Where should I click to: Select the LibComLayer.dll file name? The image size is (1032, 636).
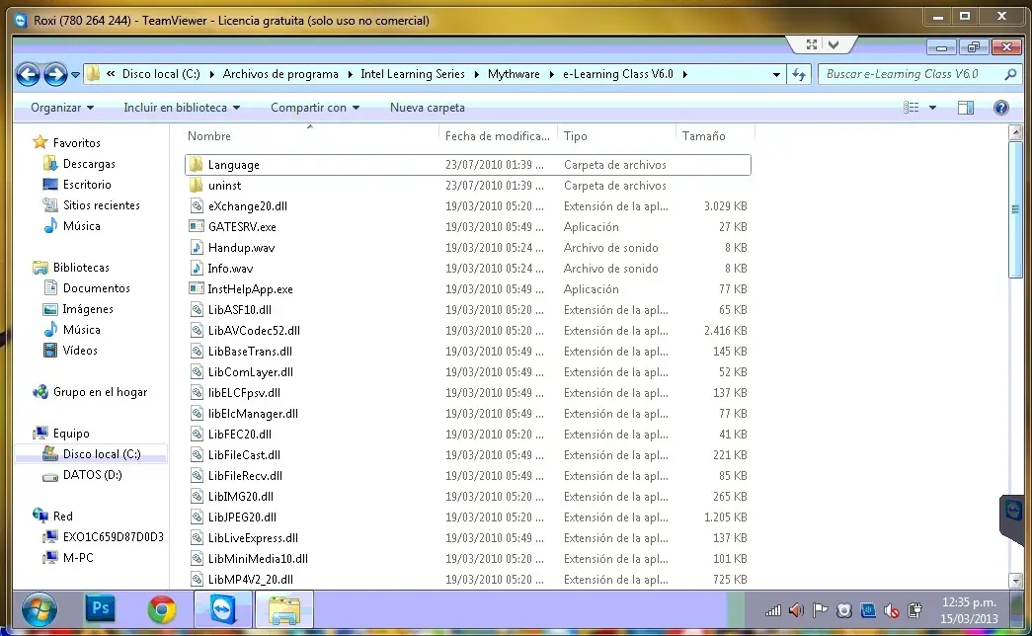(x=250, y=372)
